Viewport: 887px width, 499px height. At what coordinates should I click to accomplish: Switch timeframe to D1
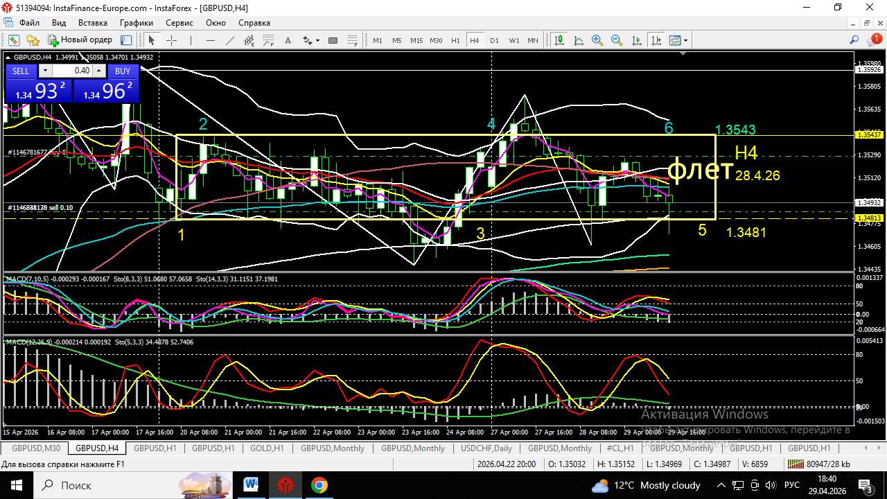tap(494, 40)
